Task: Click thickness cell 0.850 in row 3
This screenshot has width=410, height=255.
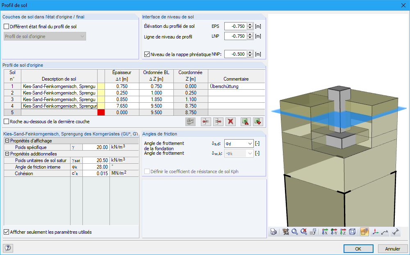Action: coord(122,99)
